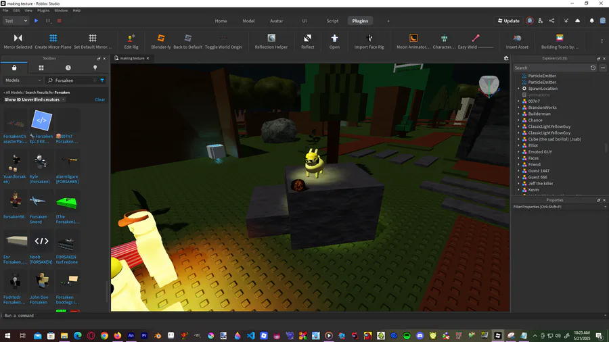The image size is (609, 342).
Task: Click the Character plugin icon
Action: (x=444, y=38)
